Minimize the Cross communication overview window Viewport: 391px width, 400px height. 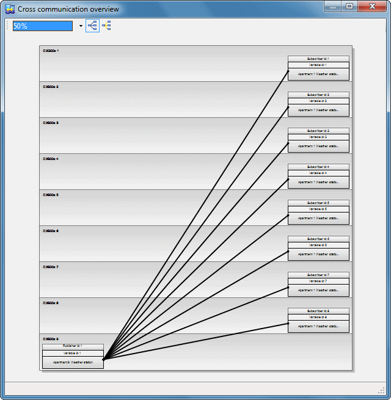coord(333,6)
